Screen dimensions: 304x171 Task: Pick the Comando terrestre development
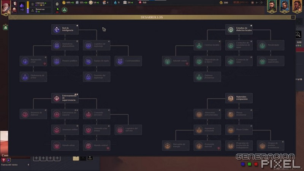click(97, 114)
